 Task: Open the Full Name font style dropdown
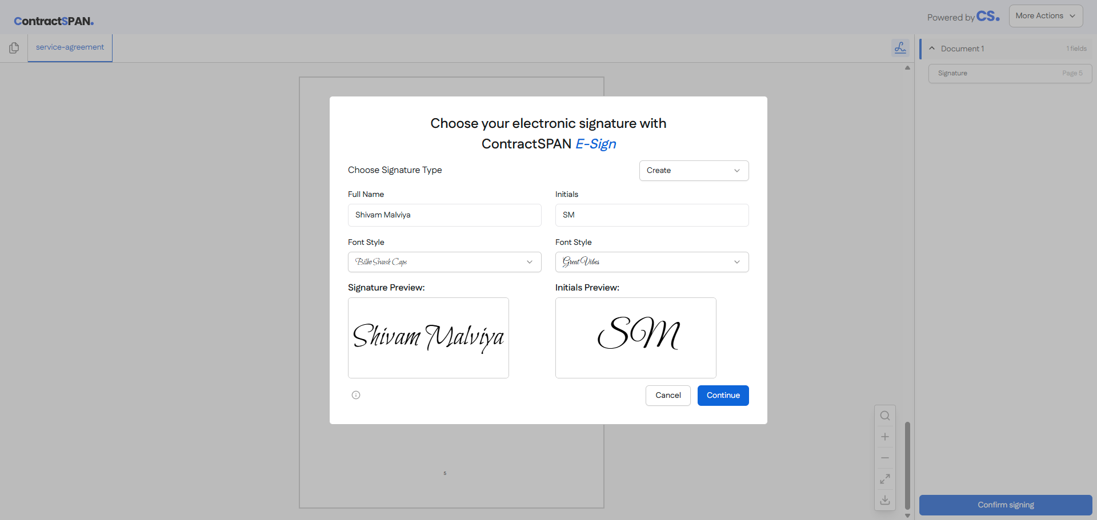coord(445,261)
